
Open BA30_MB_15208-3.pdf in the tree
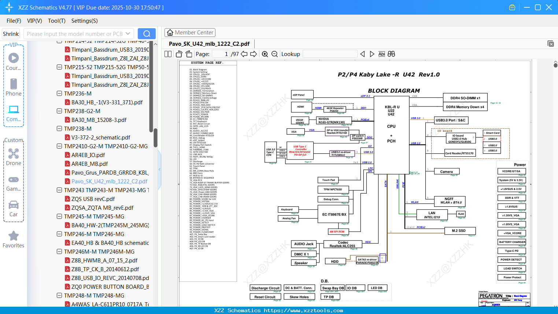click(x=99, y=120)
